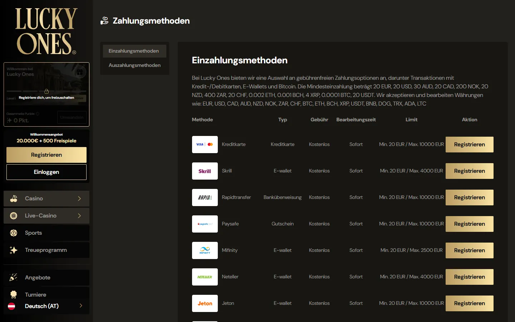Click the Skrill logo
515x322 pixels.
pos(205,171)
